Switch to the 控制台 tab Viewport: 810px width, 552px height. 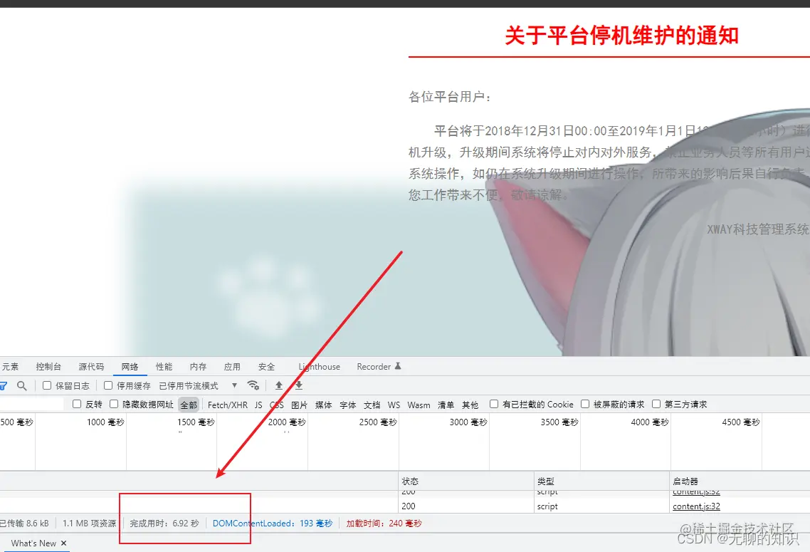[48, 366]
